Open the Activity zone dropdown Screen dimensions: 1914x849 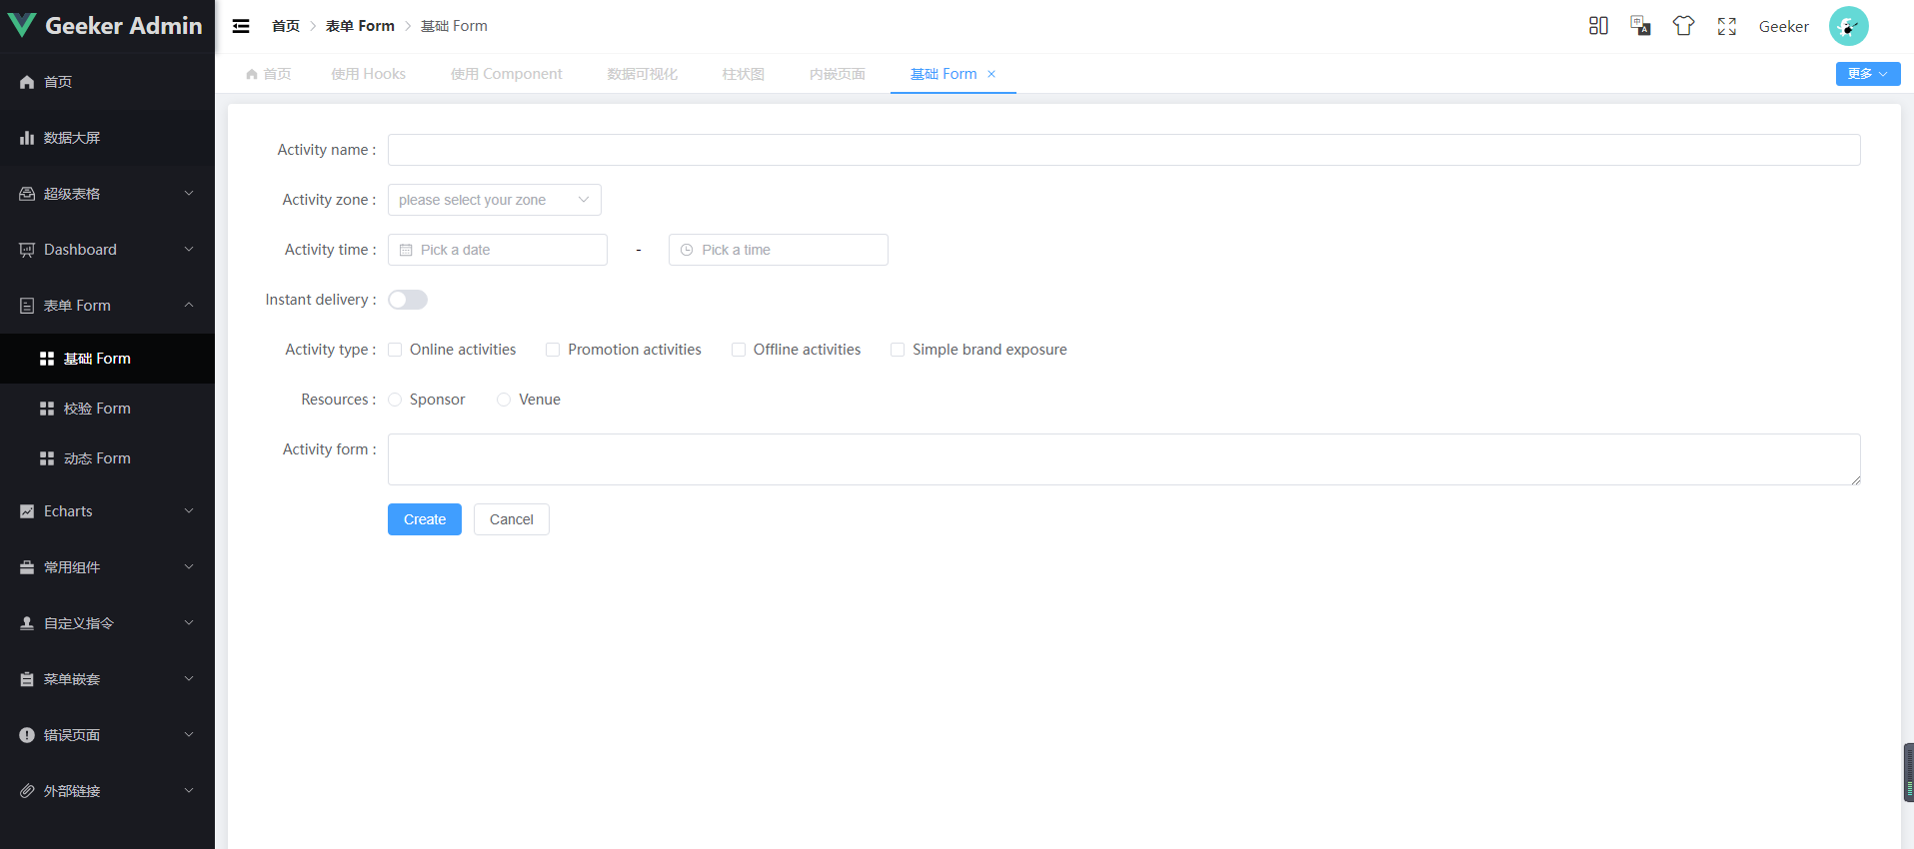(x=494, y=200)
